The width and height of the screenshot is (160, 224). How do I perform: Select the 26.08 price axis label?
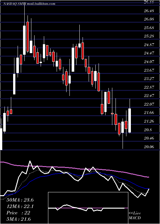[x=149, y=19]
